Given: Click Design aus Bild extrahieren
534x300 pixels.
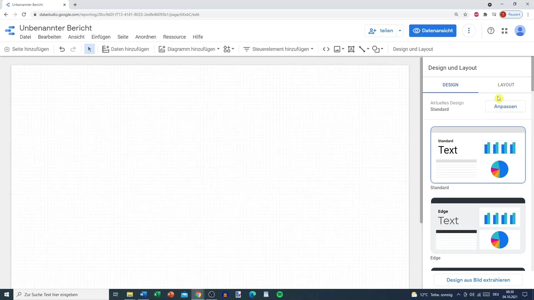Looking at the screenshot, I should tap(478, 280).
